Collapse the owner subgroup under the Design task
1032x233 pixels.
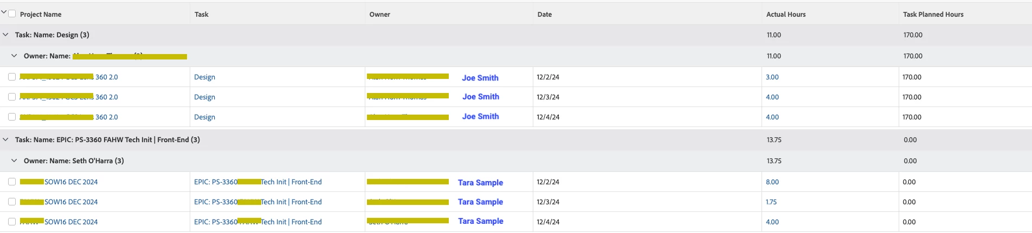coord(14,56)
